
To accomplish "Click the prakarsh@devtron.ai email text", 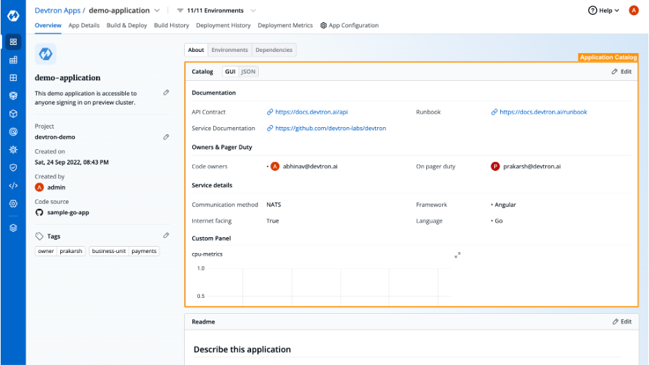I will pyautogui.click(x=532, y=167).
